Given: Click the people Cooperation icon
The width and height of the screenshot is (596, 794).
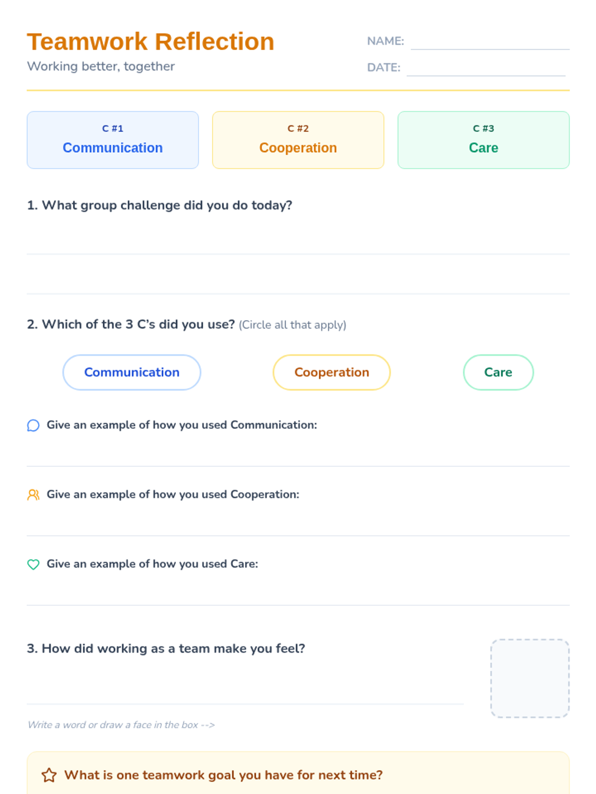Looking at the screenshot, I should pyautogui.click(x=33, y=495).
